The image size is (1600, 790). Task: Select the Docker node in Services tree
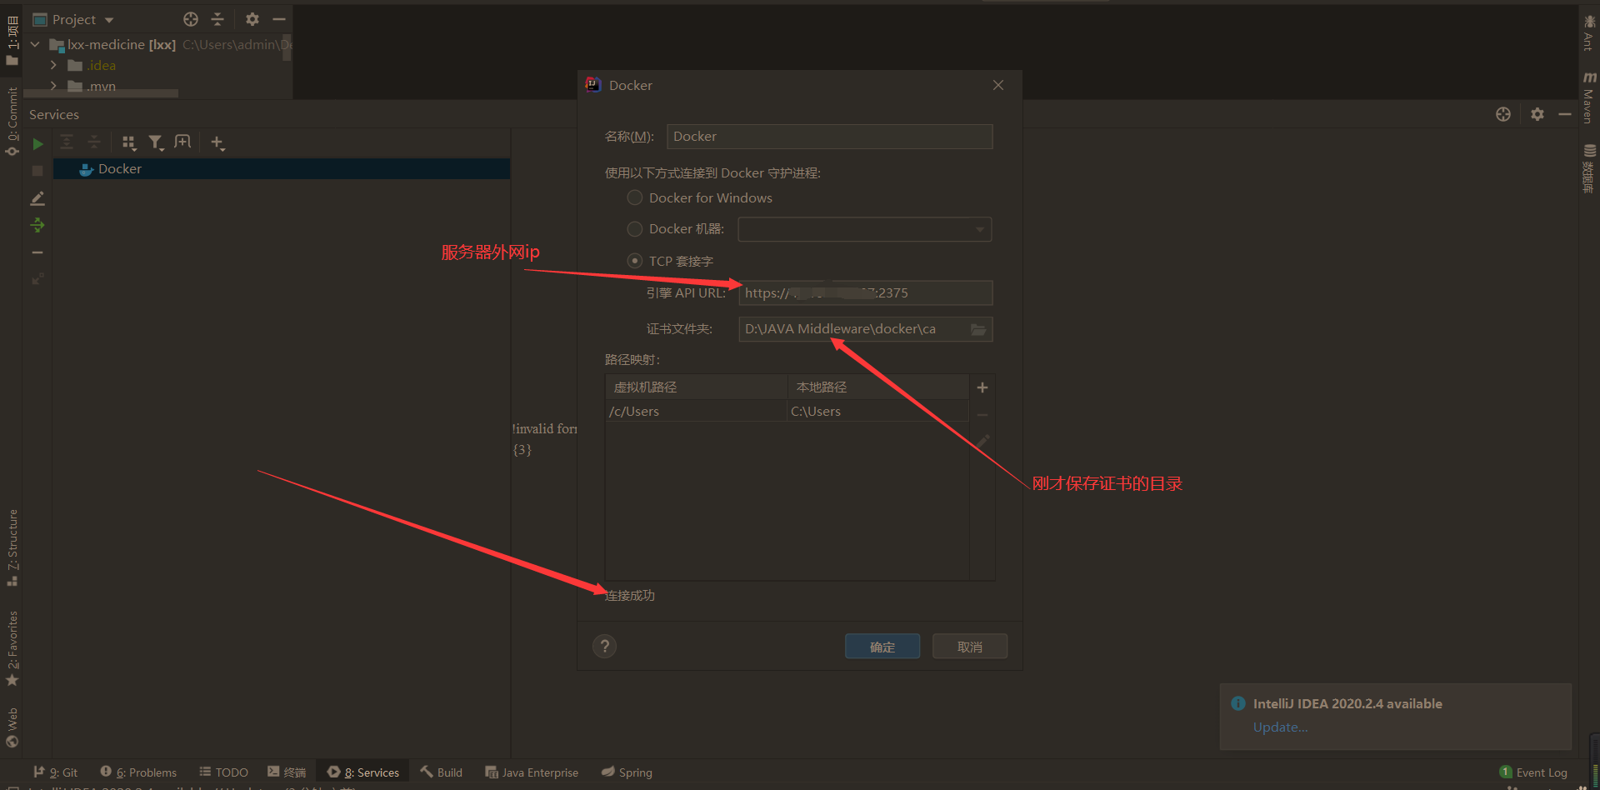click(x=282, y=169)
